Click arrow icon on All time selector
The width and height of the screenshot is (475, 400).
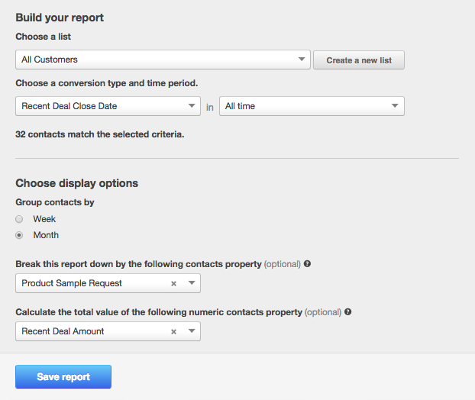pyautogui.click(x=394, y=106)
